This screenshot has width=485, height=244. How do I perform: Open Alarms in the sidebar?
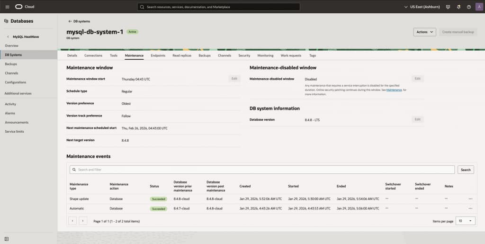(x=10, y=113)
